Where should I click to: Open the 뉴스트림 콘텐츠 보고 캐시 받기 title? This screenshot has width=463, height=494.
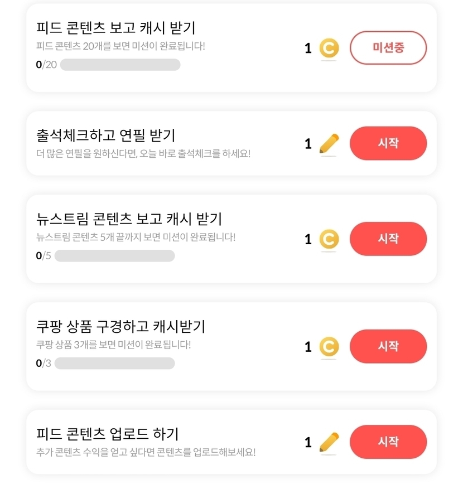tap(129, 219)
